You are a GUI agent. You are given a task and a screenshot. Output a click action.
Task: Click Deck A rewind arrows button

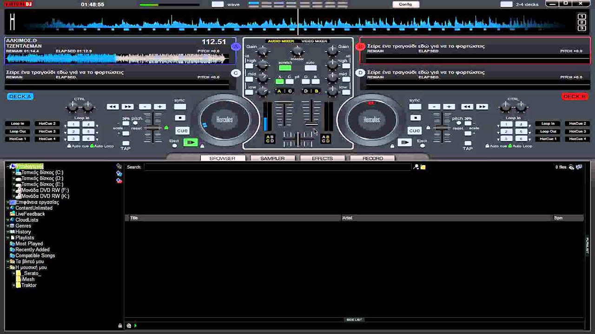[x=112, y=107]
